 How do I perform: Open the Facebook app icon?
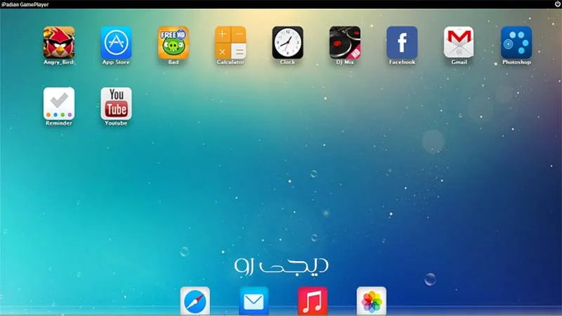(402, 43)
